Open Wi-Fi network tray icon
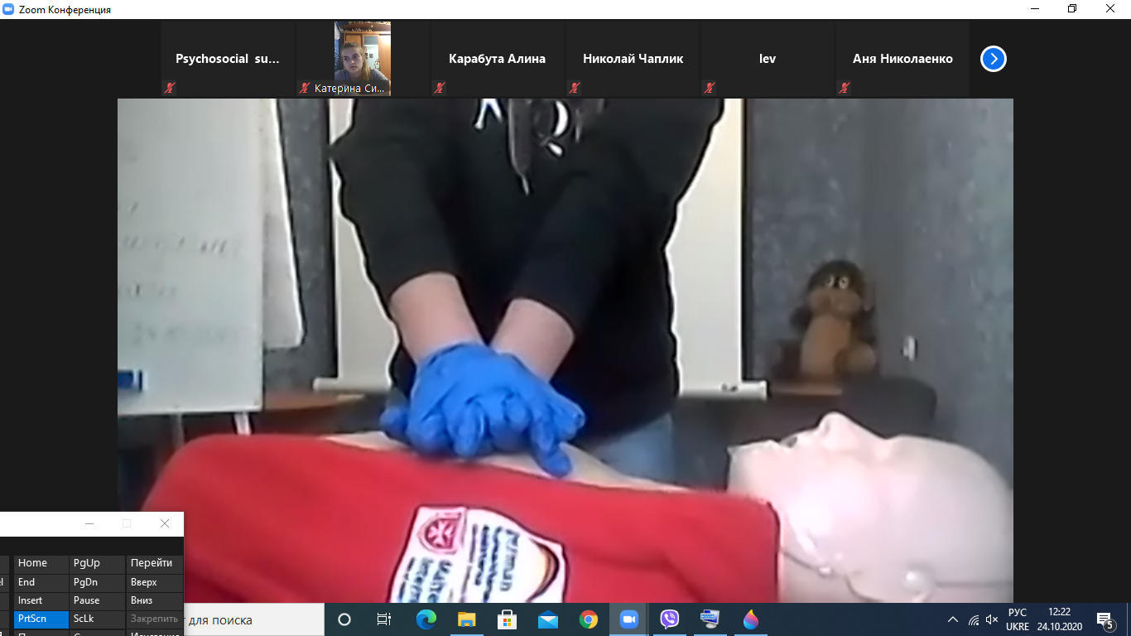Viewport: 1131px width, 636px height. [x=974, y=619]
